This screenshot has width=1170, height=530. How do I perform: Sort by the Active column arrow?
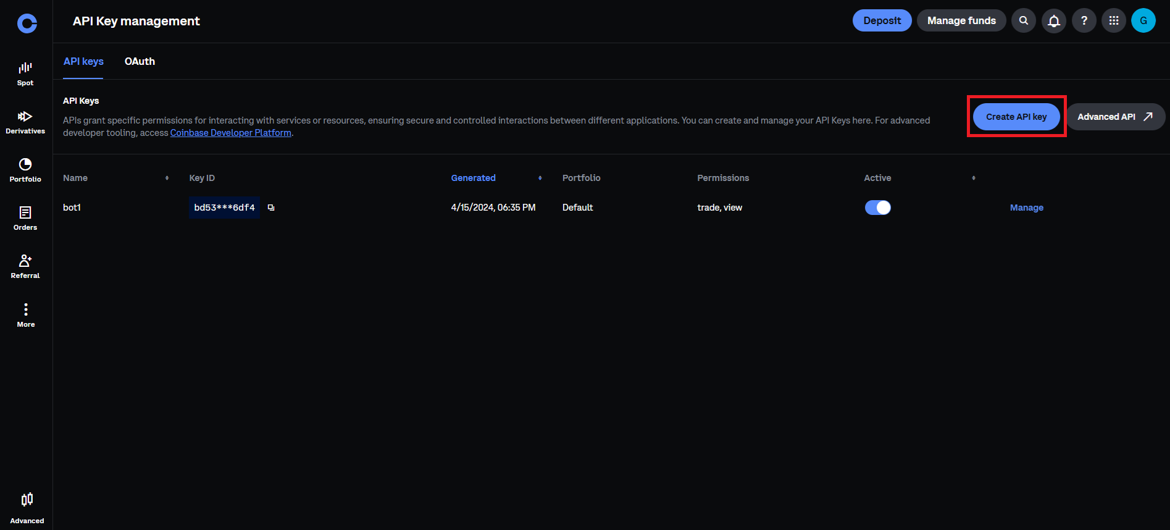tap(974, 178)
